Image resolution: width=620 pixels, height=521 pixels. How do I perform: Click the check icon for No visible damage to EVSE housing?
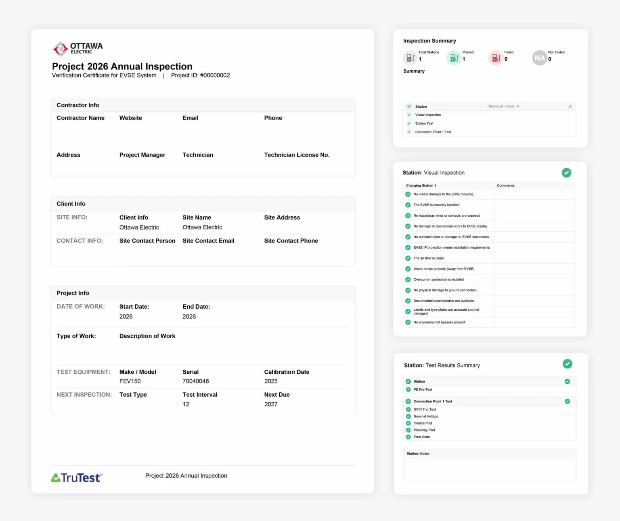[408, 194]
